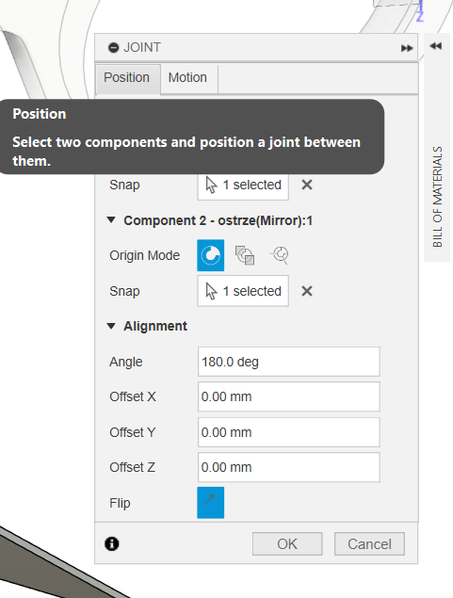Click into the Offset Z field
The image size is (453, 598).
(x=288, y=467)
